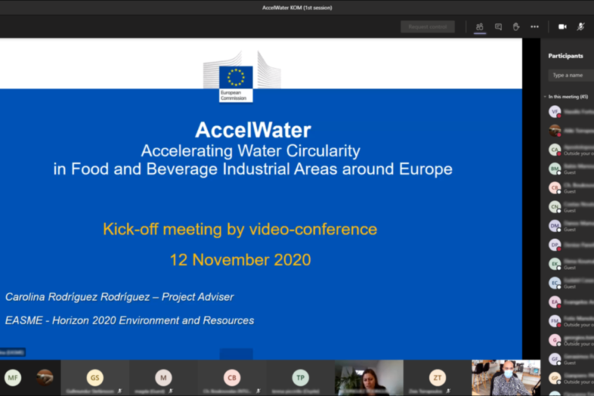Type a name search field
Viewport: 594px width, 396px height.
(x=571, y=75)
